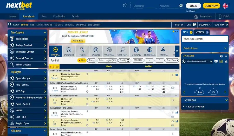Select the Basketball sport icon
Screen dimensions: 234x136
click(69, 51)
